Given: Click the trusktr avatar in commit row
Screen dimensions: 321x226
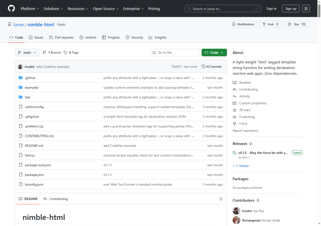Looking at the screenshot, I should pos(20,67).
